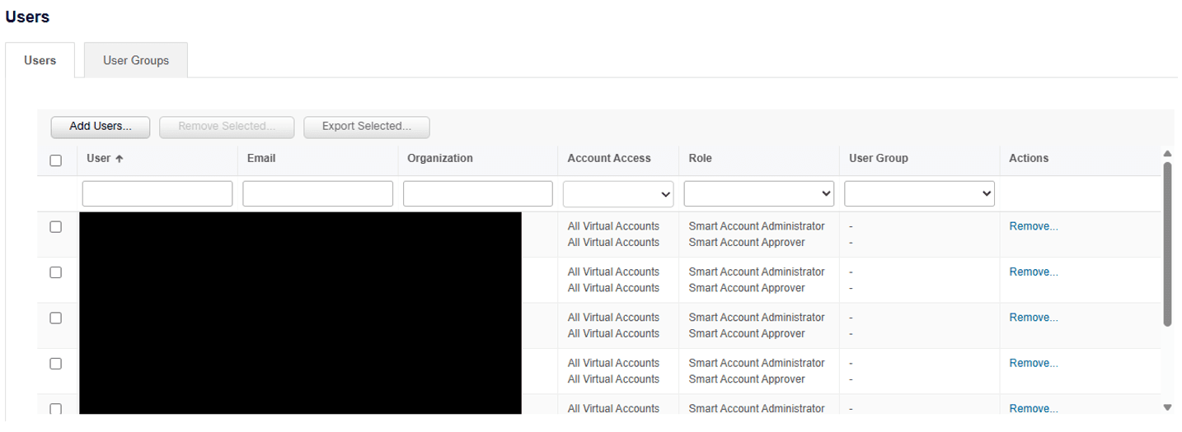The height and width of the screenshot is (432, 1182).
Task: Click the Email filter text field
Action: point(317,194)
